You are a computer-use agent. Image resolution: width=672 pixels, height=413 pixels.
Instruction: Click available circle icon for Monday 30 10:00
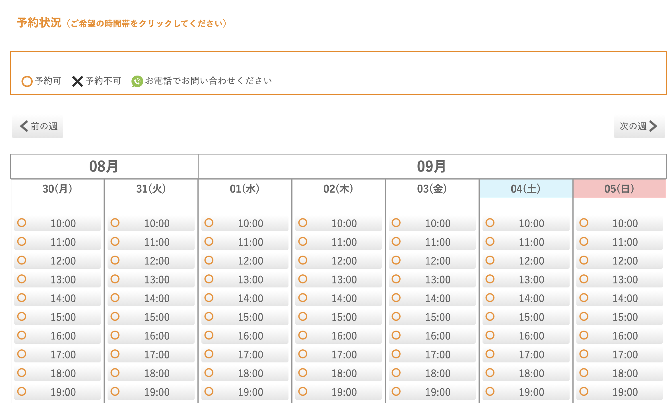tap(22, 223)
